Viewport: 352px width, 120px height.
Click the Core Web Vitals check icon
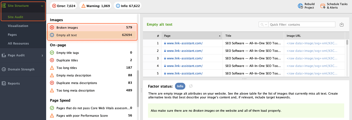(52, 108)
